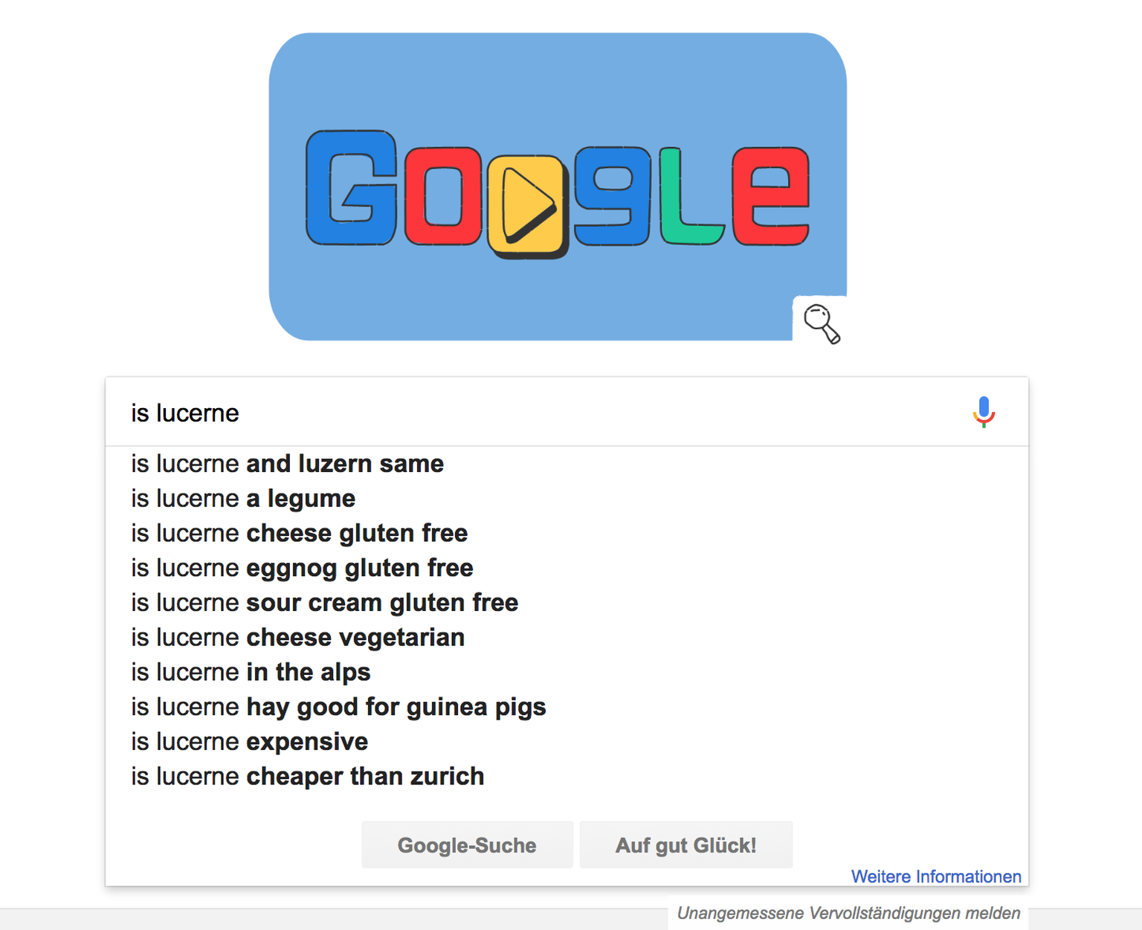Click the microphone voice search icon
Image resolution: width=1142 pixels, height=930 pixels.
984,412
